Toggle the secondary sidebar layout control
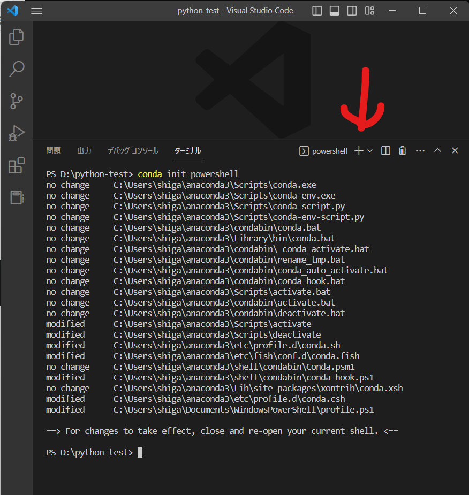Screen dimensions: 469x495 (352, 11)
